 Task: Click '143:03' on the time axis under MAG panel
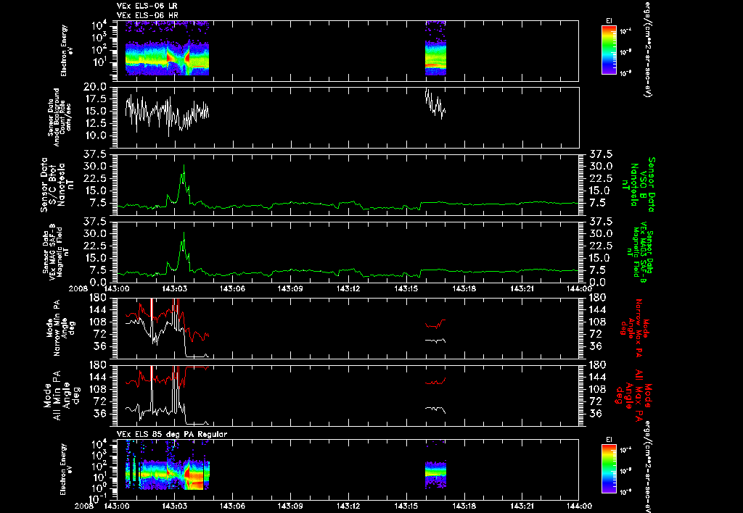tap(175, 288)
